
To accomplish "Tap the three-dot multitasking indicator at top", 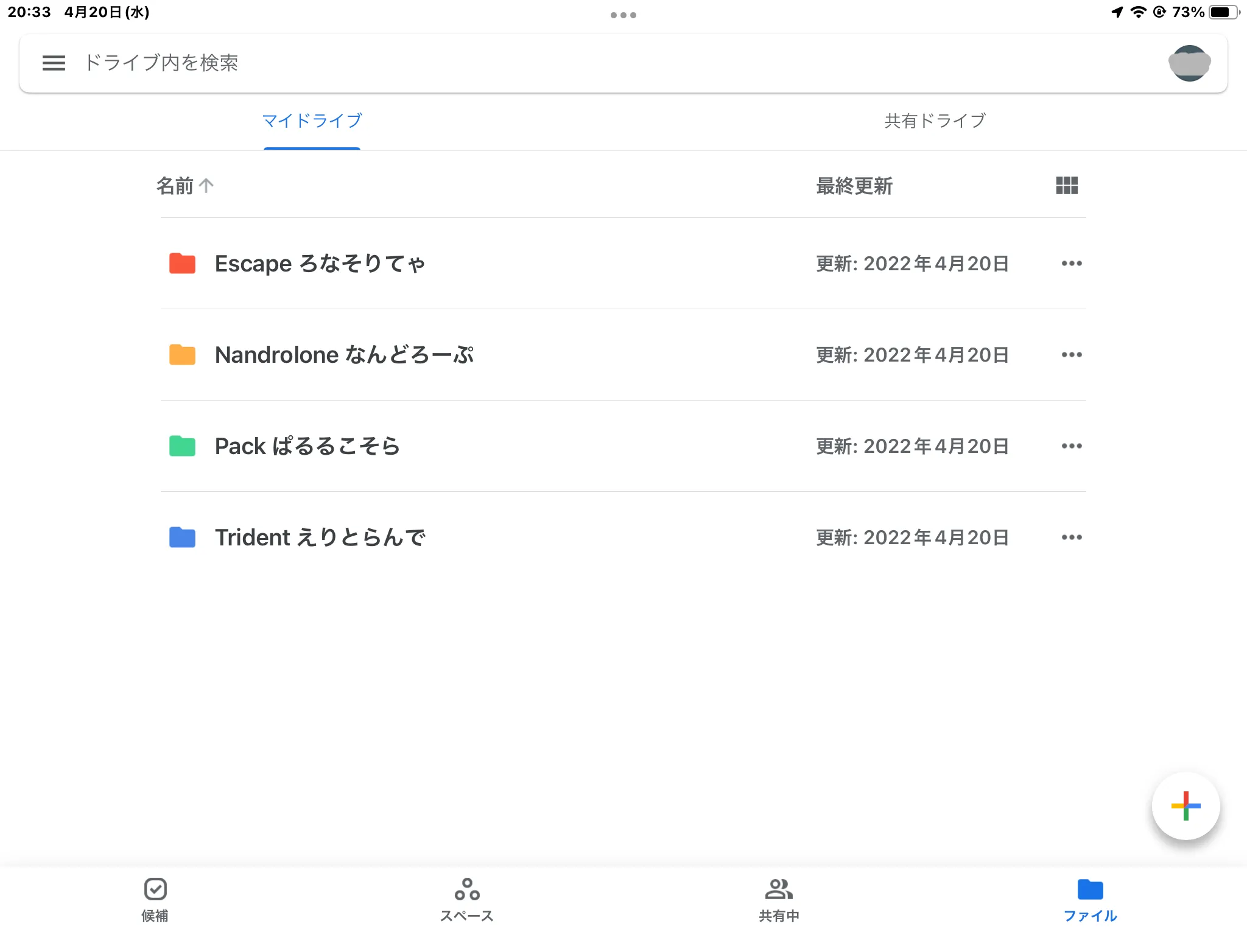I will 623,15.
